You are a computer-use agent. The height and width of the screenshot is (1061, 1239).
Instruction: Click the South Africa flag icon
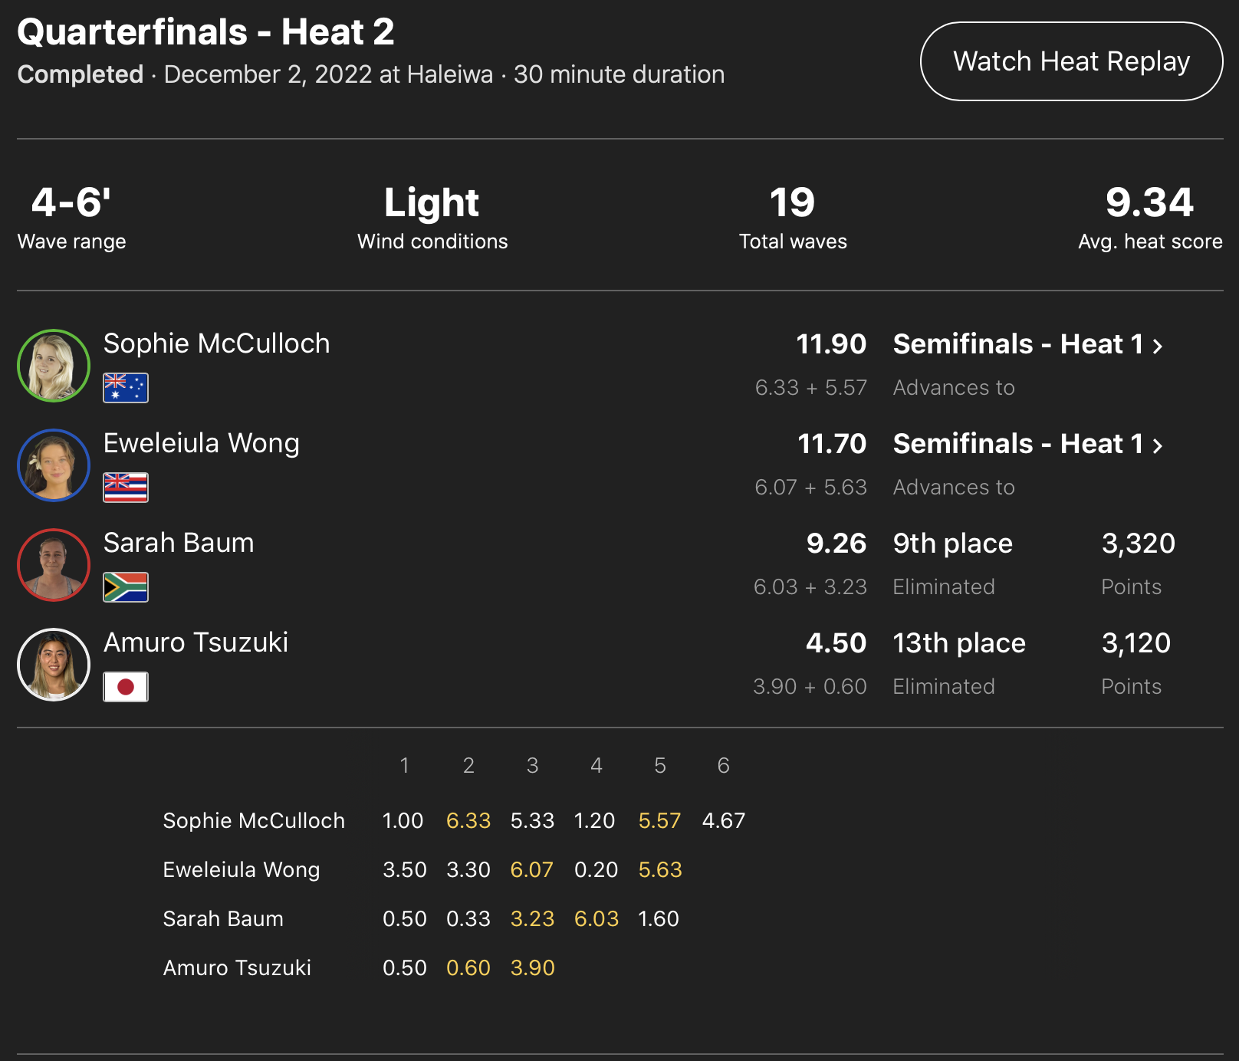(126, 587)
